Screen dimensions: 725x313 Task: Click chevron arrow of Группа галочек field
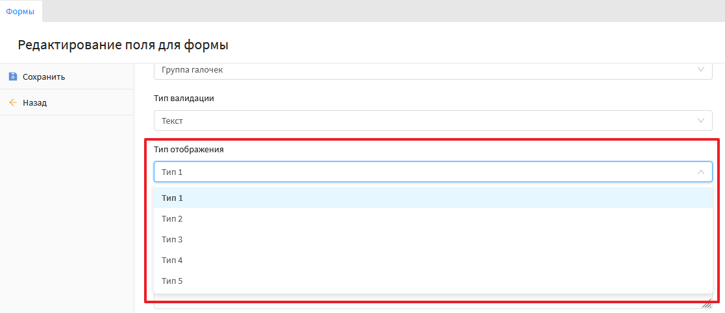[x=700, y=69]
